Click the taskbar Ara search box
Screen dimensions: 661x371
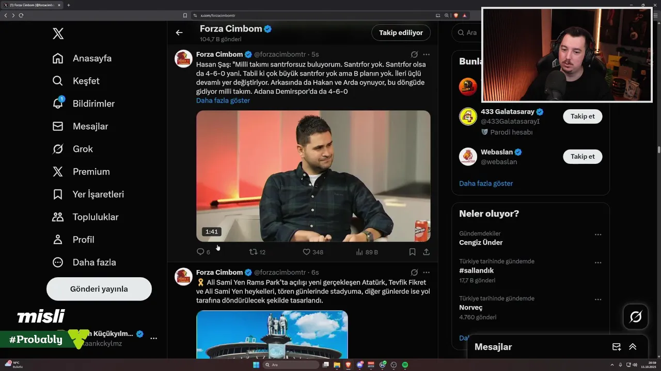tap(291, 365)
